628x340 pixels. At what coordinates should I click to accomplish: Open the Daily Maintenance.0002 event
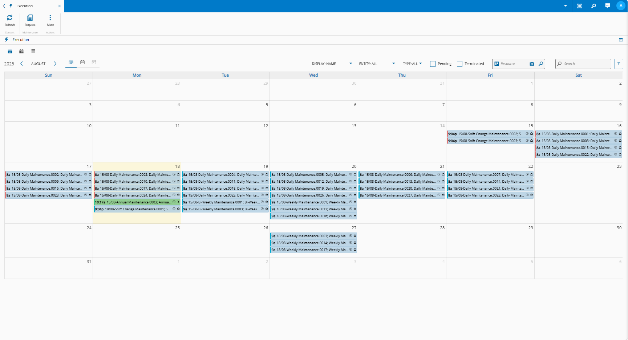[x=49, y=175]
